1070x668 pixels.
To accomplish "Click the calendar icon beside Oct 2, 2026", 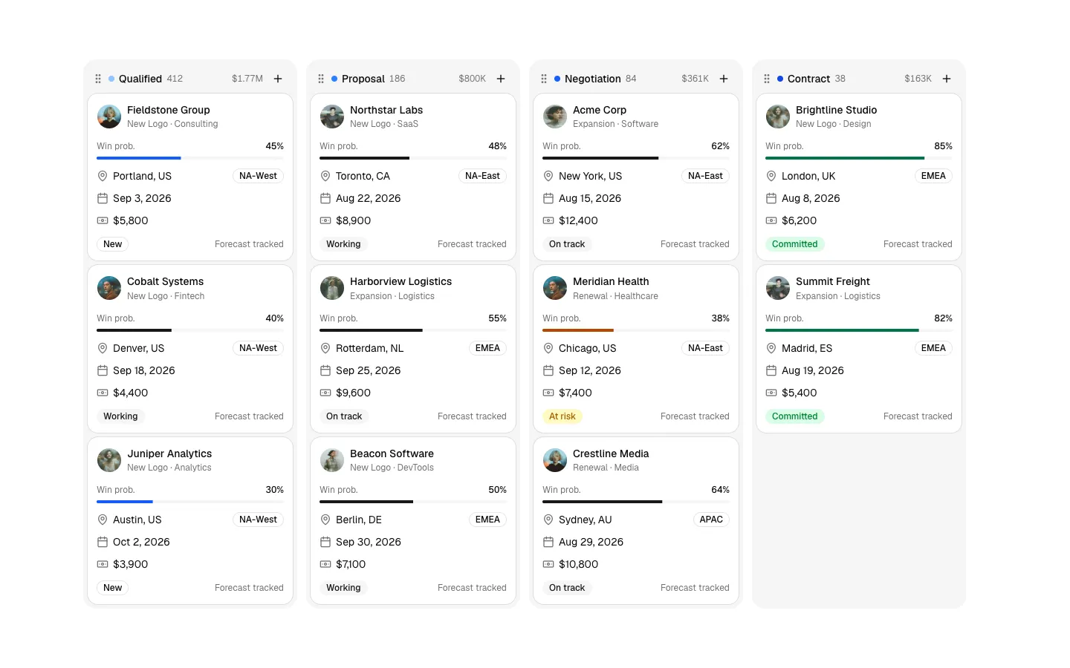I will (103, 542).
